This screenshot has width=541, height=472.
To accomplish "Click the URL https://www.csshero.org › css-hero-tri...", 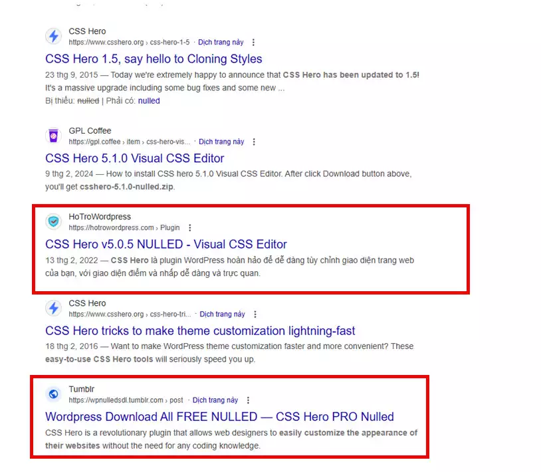I will pos(130,314).
